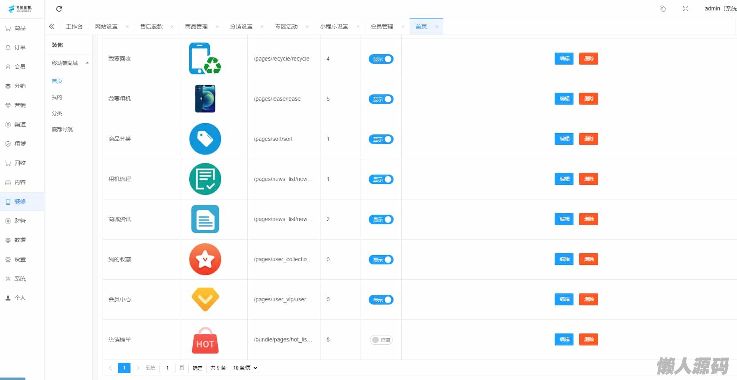Image resolution: width=737 pixels, height=380 pixels.
Task: Click the 我要回收 recycle phone image
Action: [205, 59]
